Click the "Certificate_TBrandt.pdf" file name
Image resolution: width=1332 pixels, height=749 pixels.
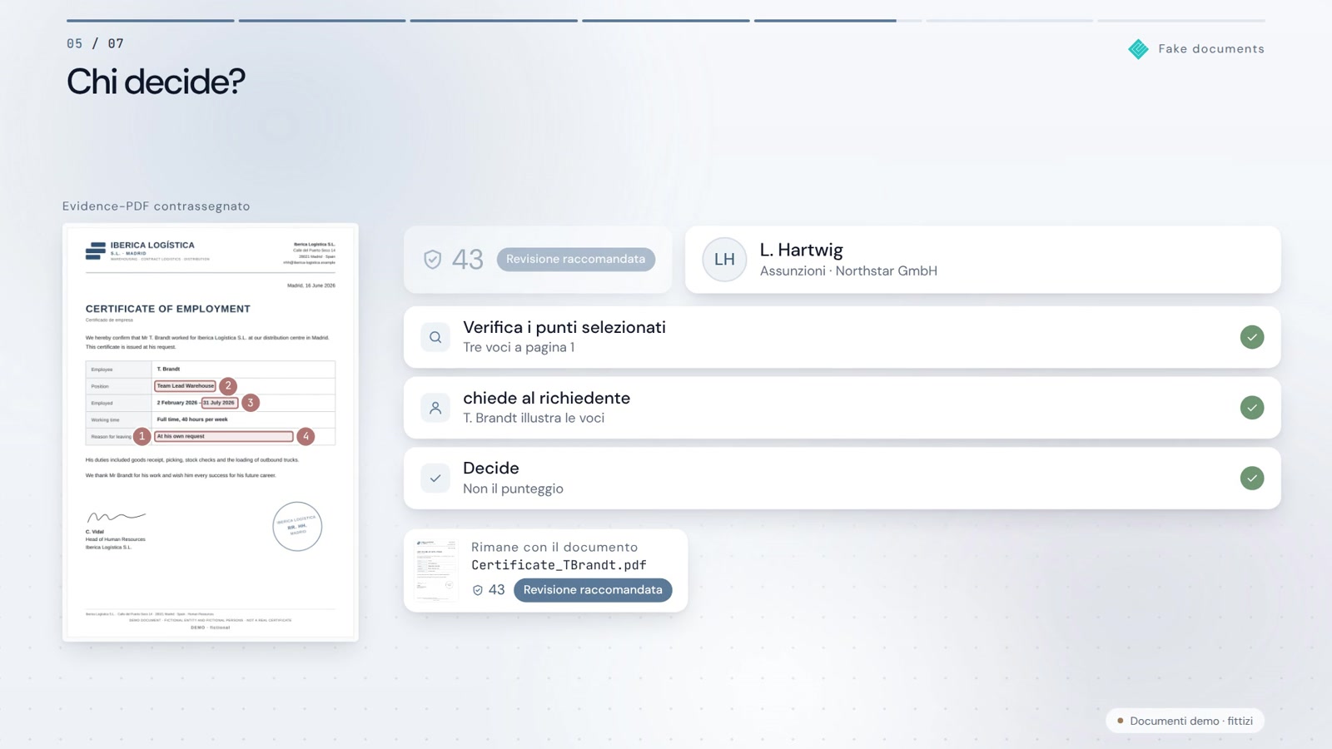559,565
